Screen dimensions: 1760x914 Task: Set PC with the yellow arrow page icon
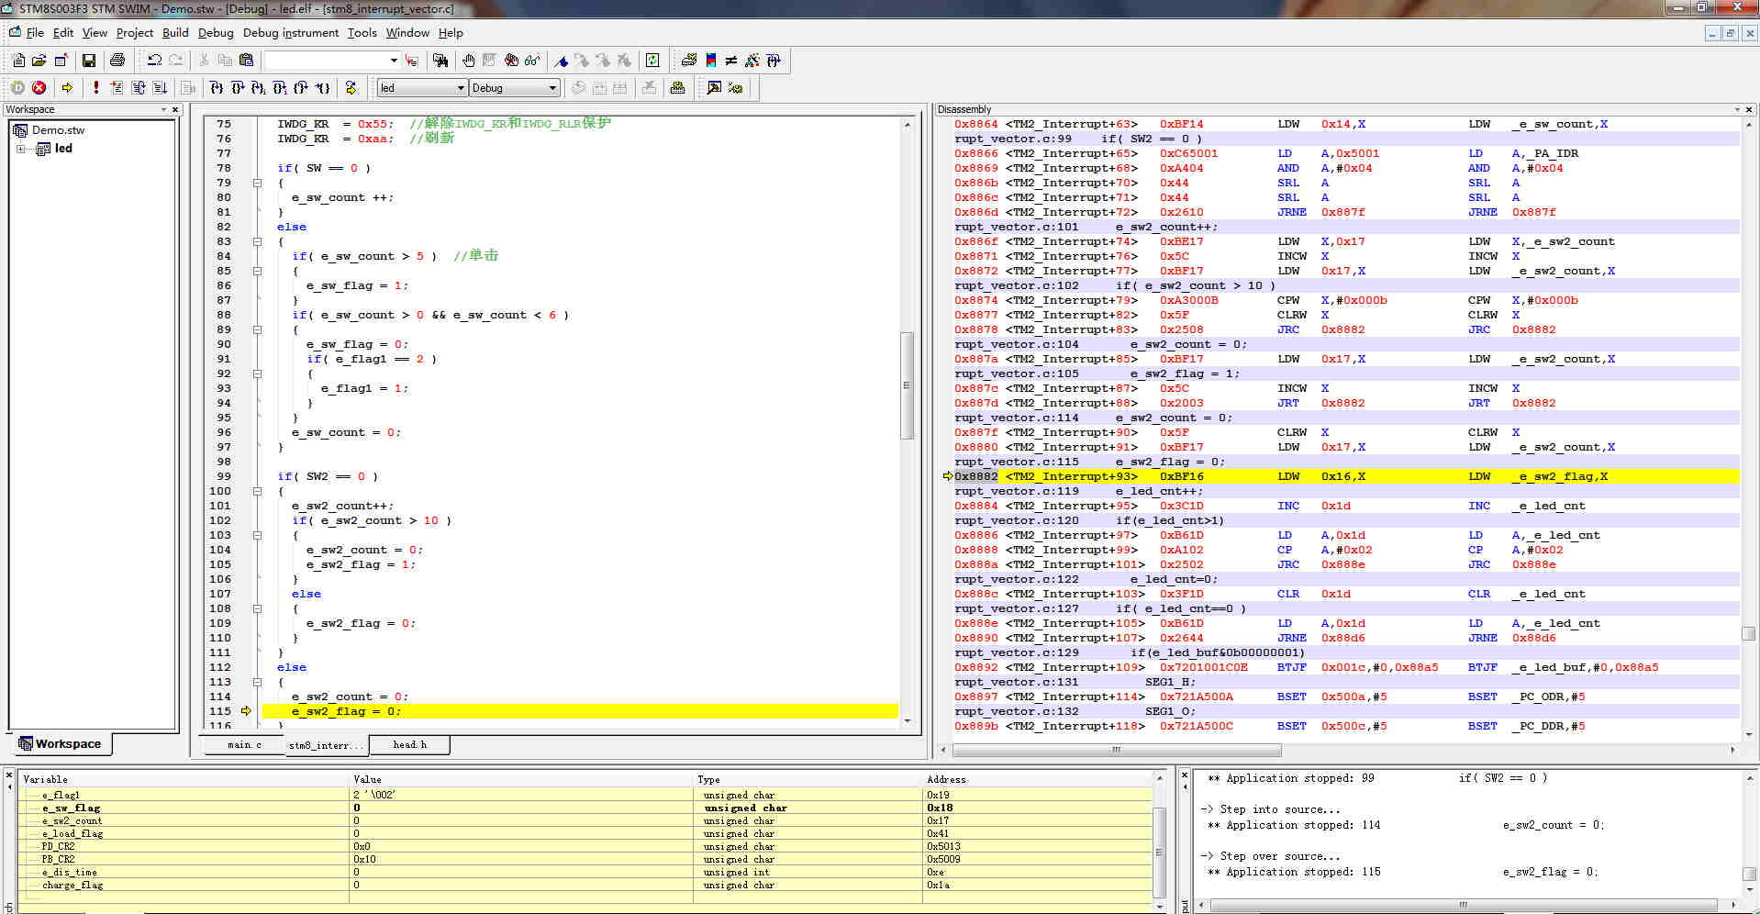(351, 88)
